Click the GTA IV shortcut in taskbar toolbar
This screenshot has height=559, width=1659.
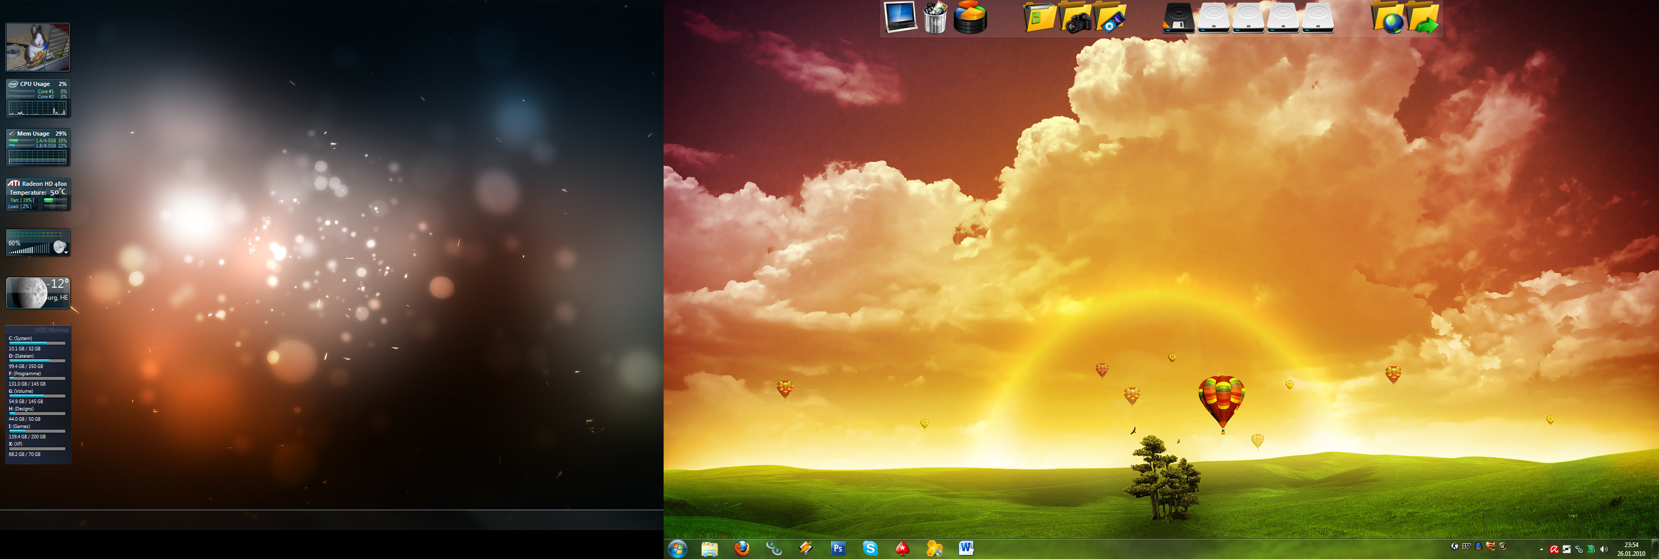point(1467,546)
